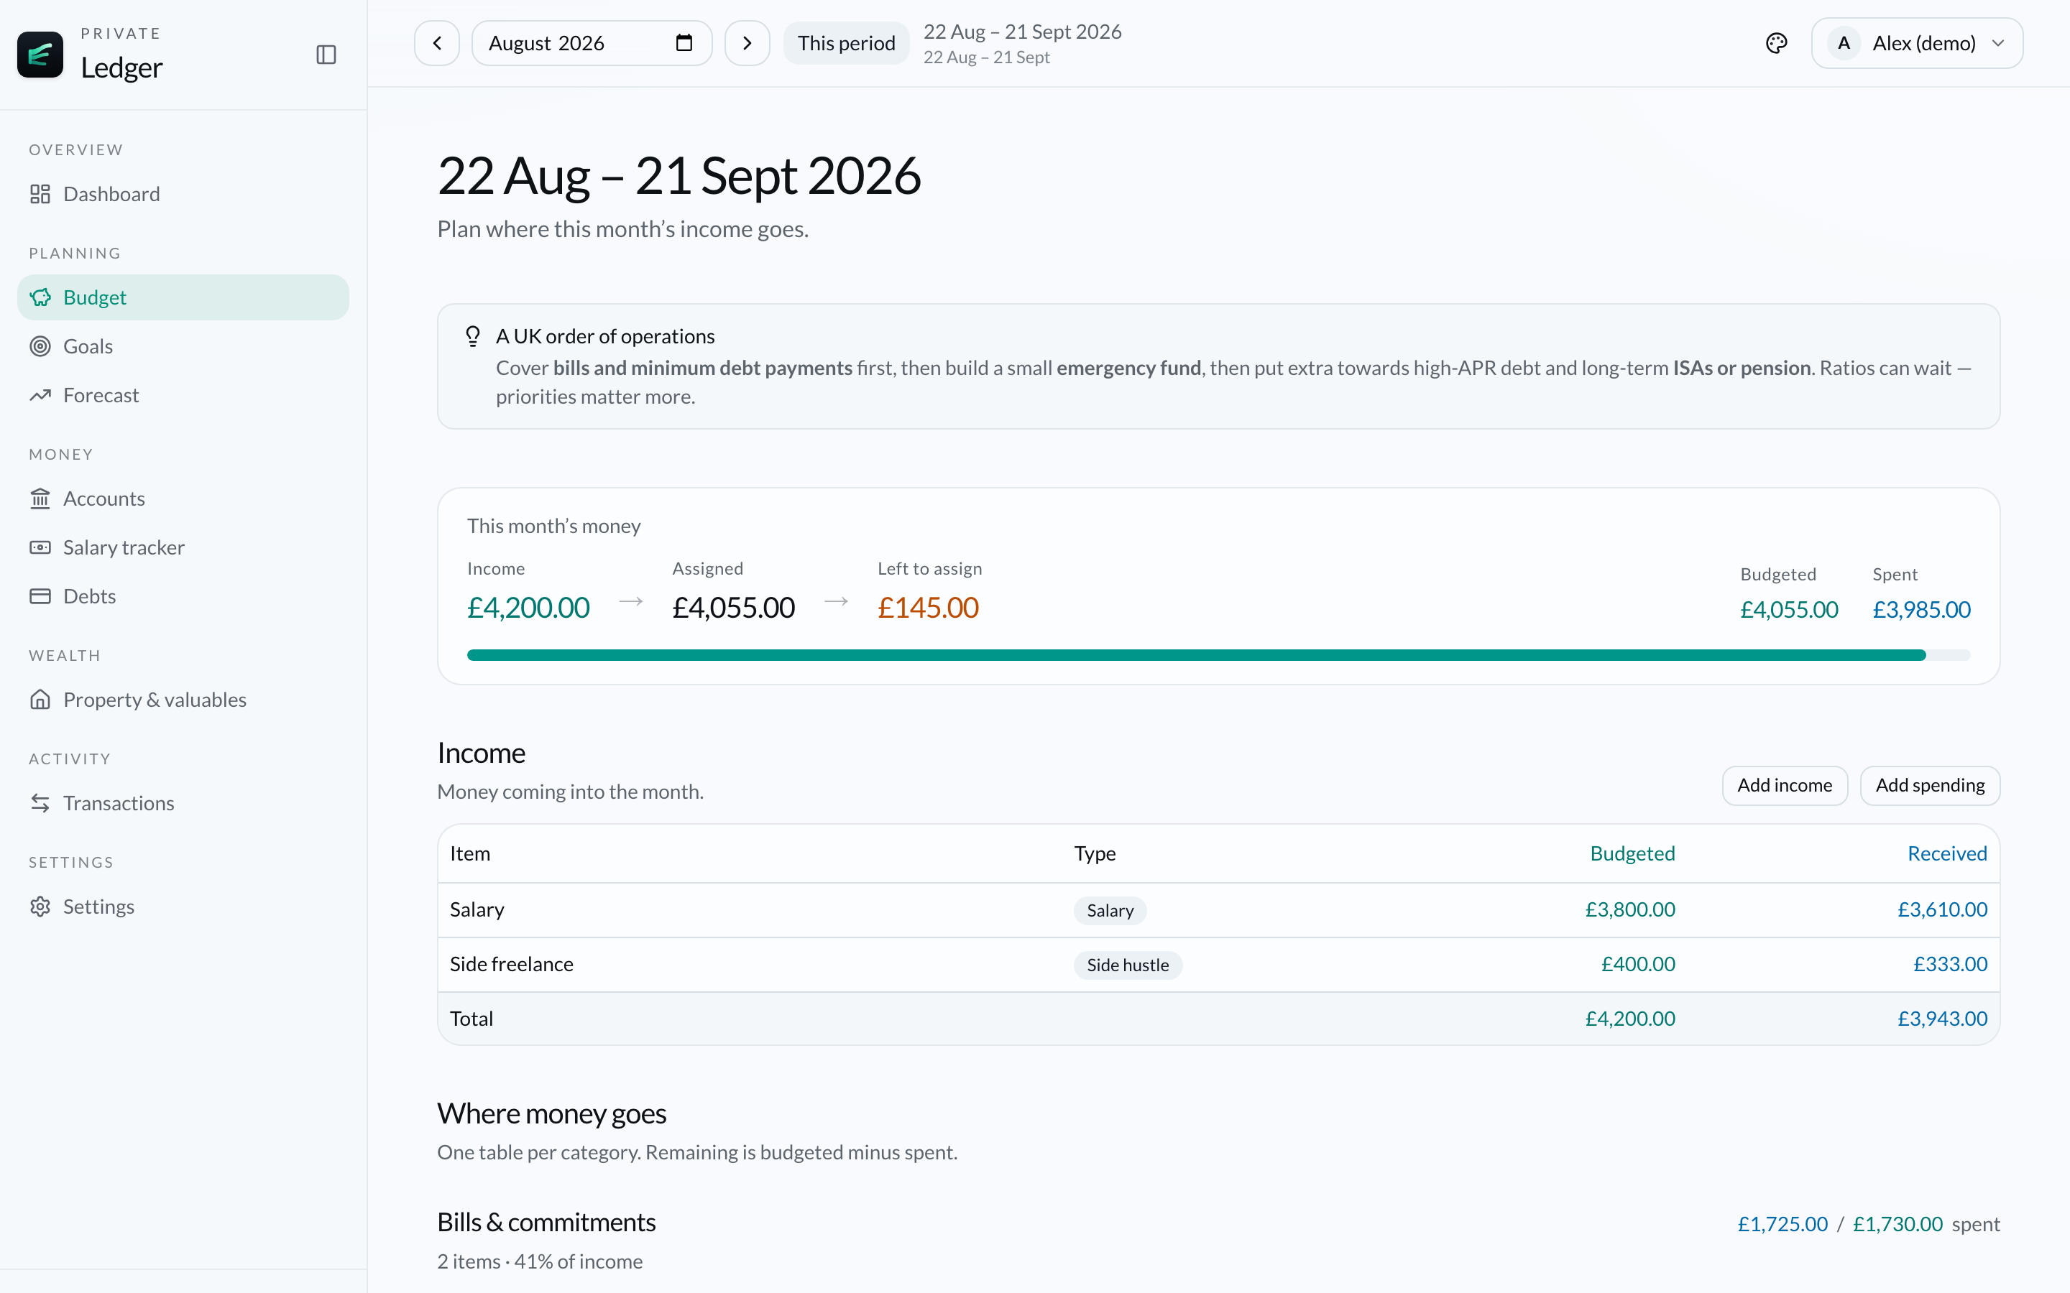Open the Settings page
Viewport: 2070px width, 1293px height.
[x=183, y=907]
